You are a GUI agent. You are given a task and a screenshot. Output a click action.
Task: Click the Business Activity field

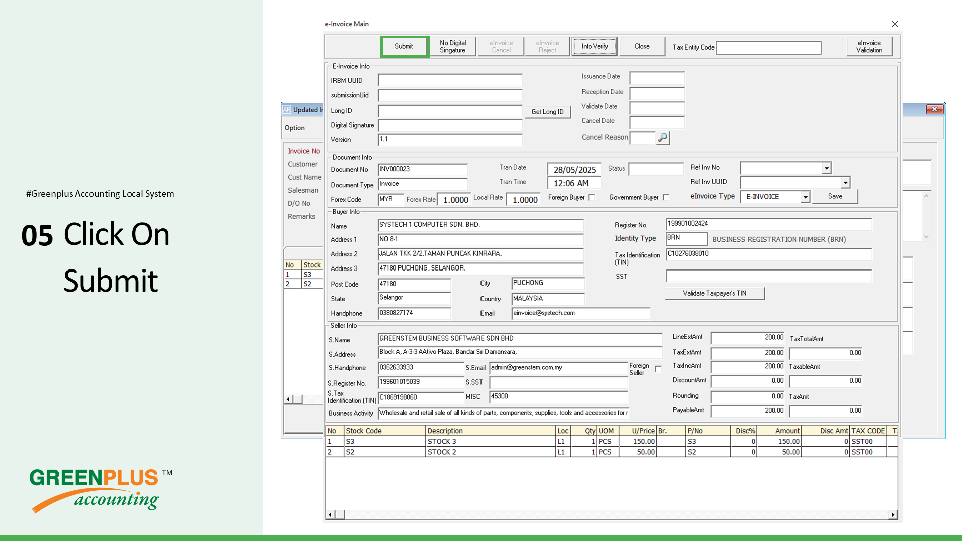pos(503,413)
